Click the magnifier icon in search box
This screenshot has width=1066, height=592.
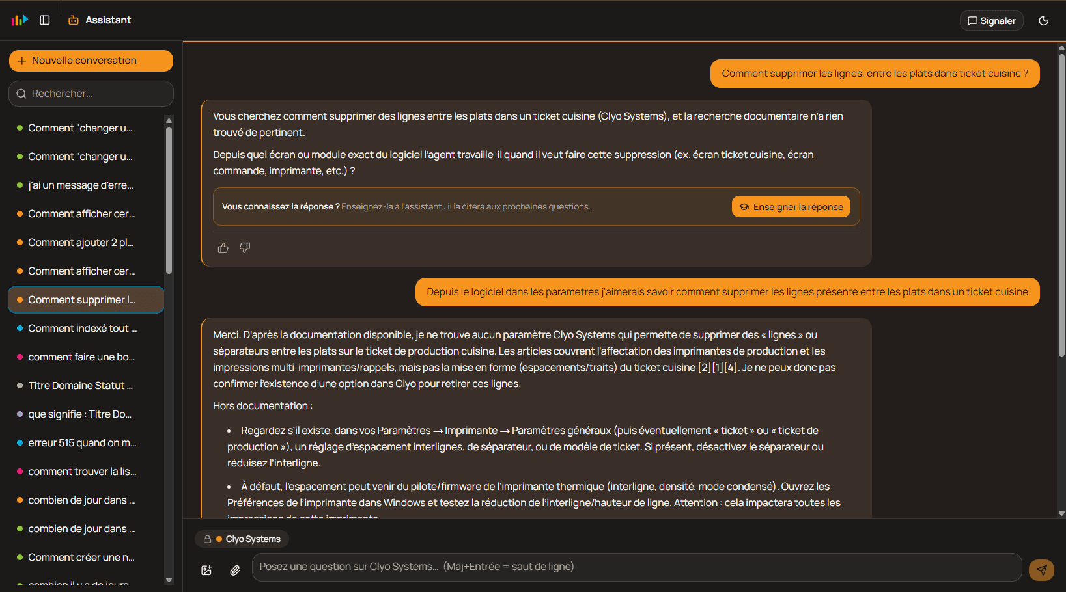click(x=21, y=94)
